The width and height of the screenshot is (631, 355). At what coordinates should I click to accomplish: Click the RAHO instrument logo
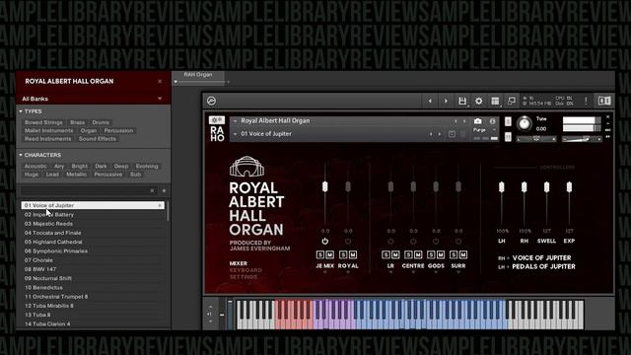pos(217,129)
